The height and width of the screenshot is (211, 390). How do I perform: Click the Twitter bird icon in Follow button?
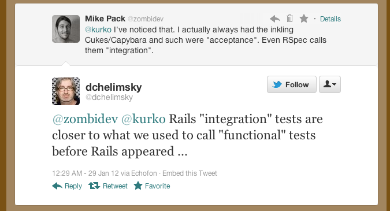(x=277, y=84)
